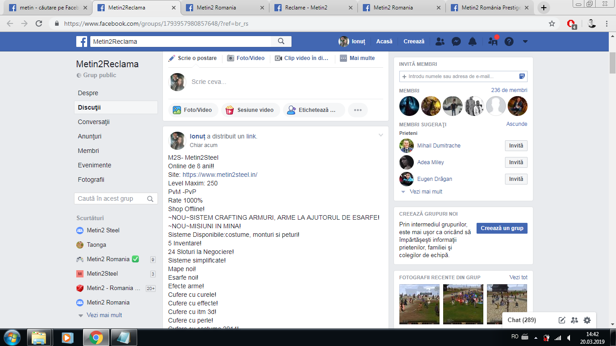Screen dimensions: 616x346
Task: Click the contacts icon in invite field
Action: pos(522,76)
